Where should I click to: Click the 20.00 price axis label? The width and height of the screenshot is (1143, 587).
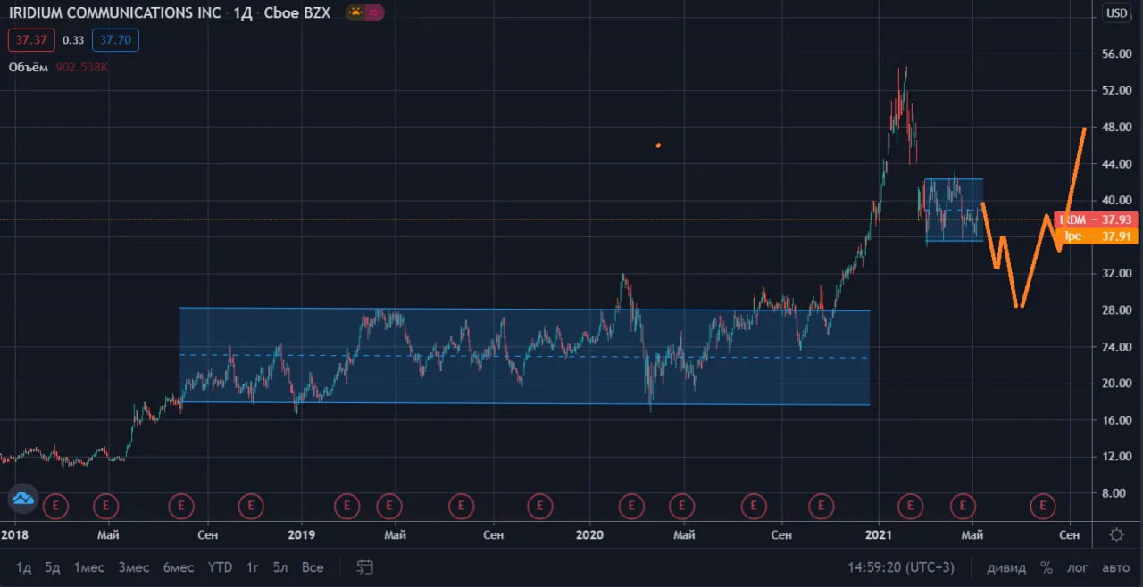(x=1118, y=384)
